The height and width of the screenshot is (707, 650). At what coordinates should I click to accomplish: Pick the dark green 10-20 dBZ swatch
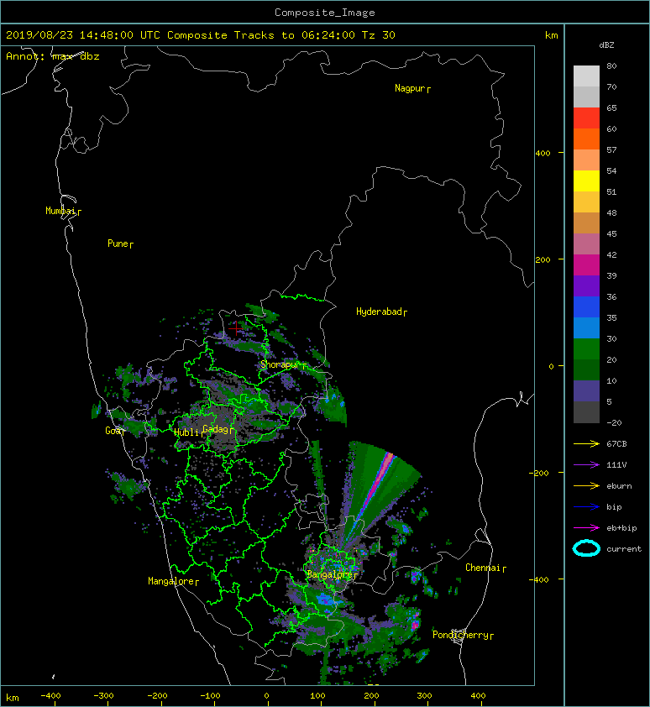click(586, 369)
